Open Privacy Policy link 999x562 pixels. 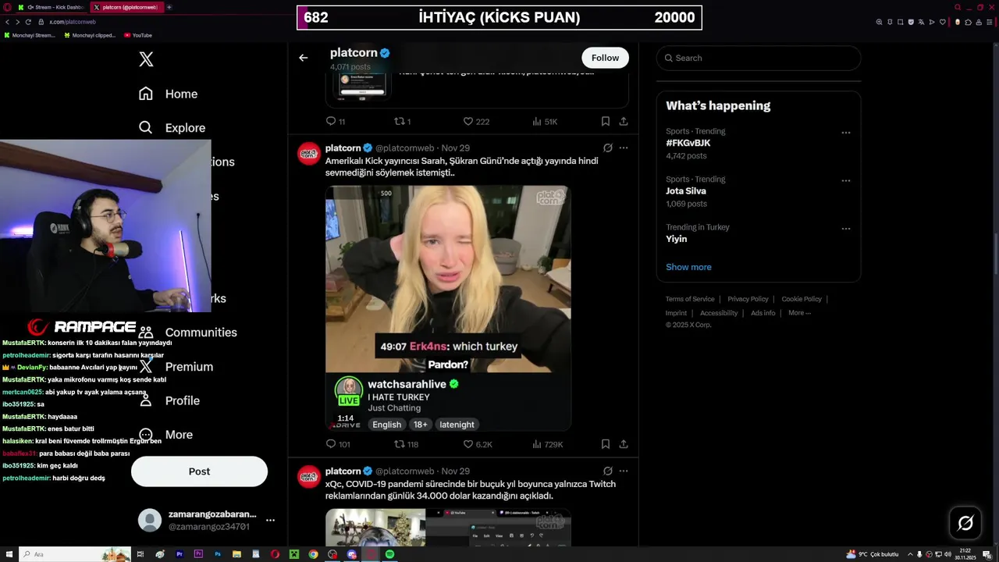coord(748,299)
